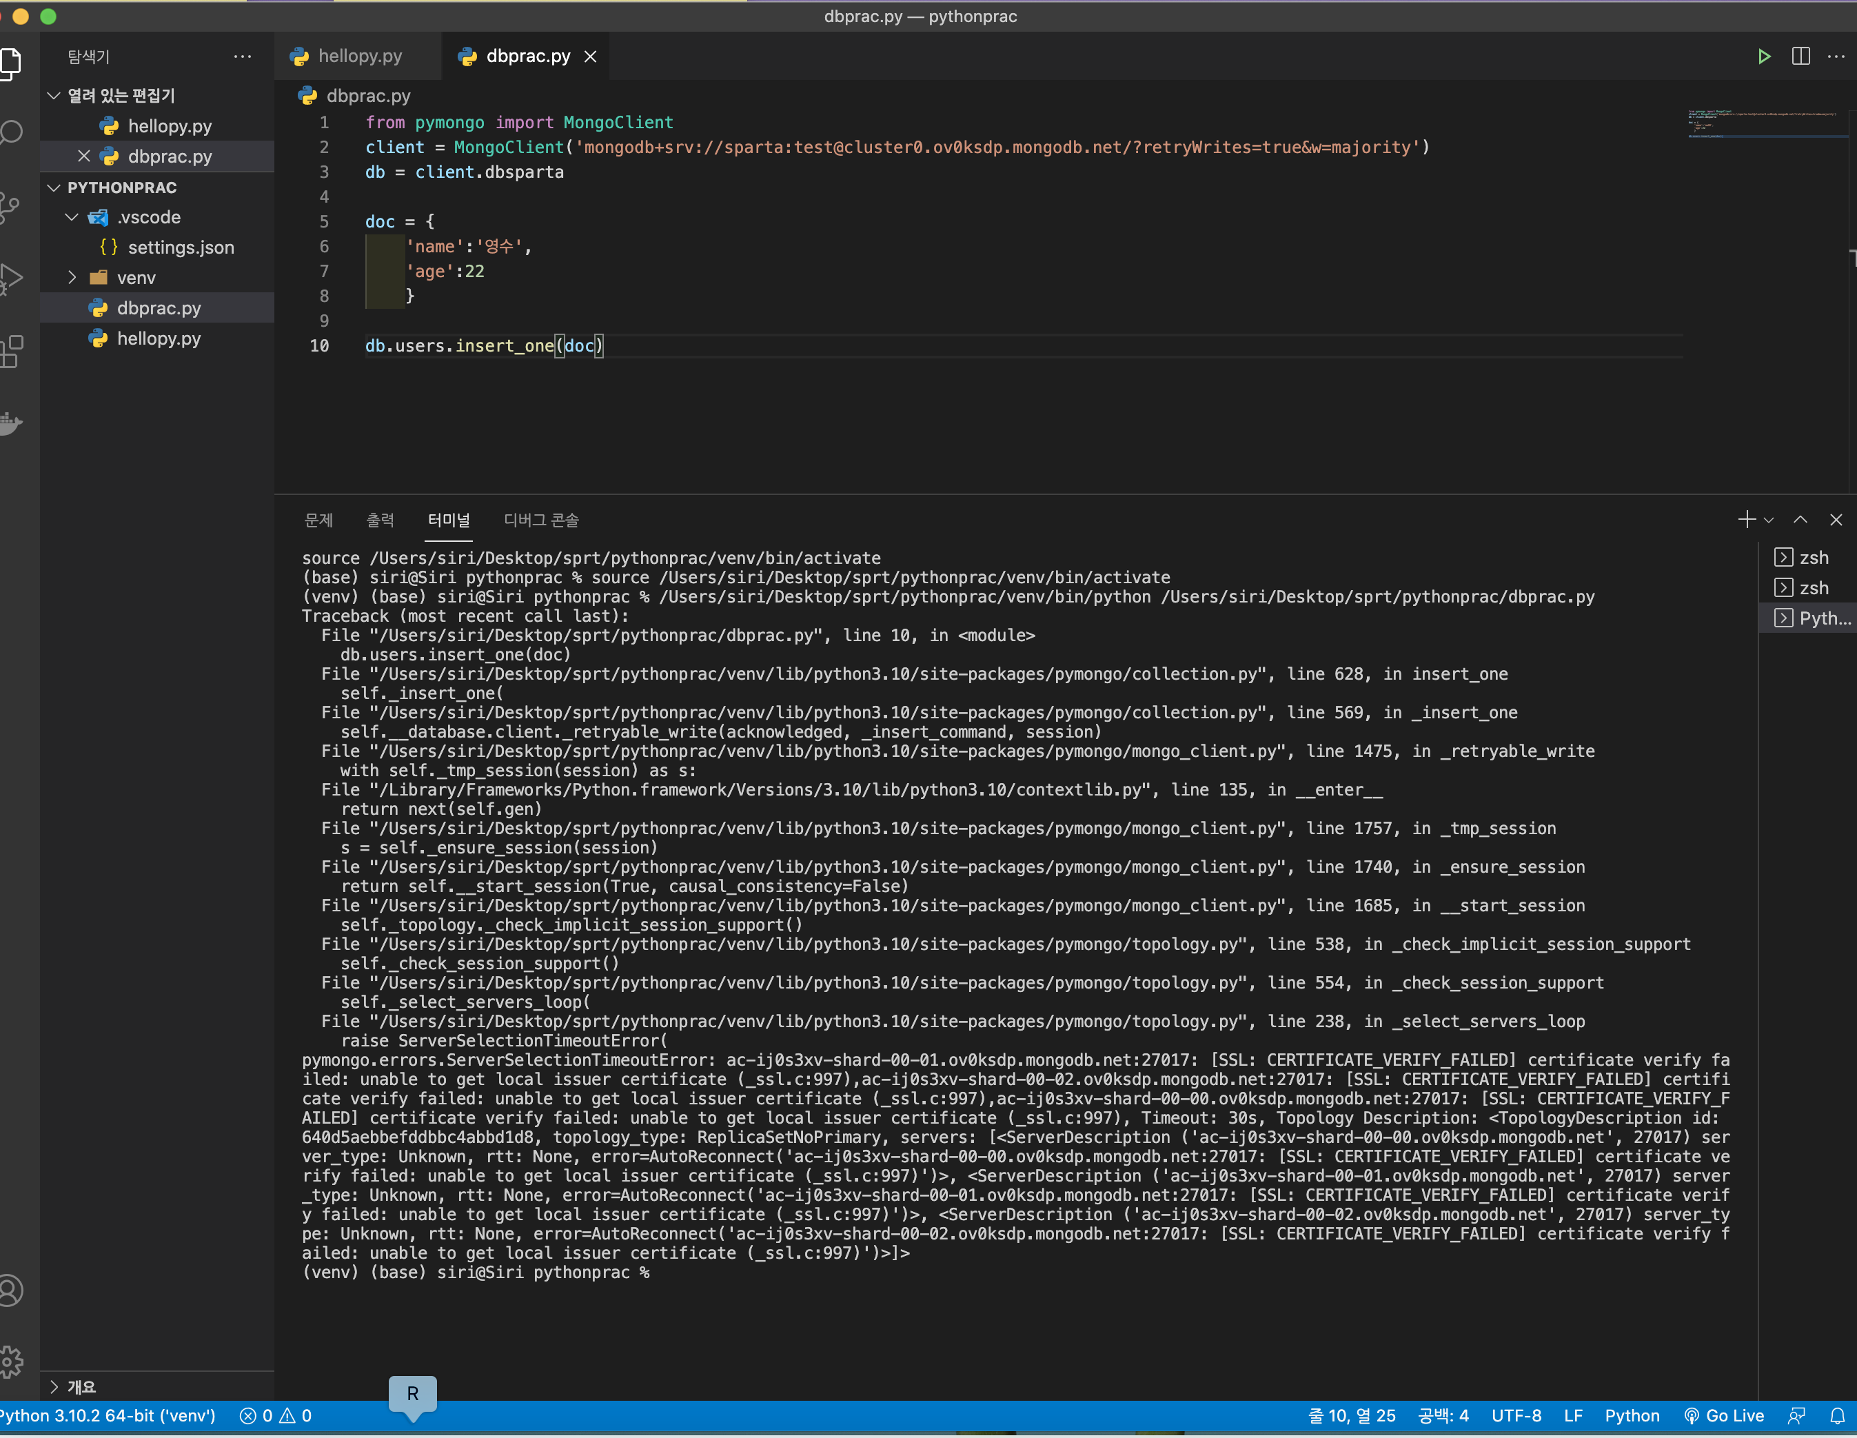
Task: Maximize the panel with up chevron
Action: click(x=1800, y=520)
